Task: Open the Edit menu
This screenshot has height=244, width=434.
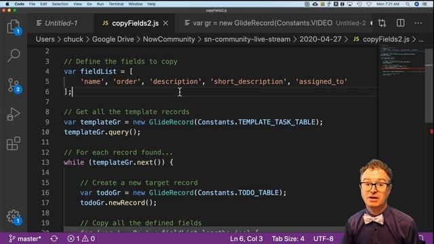Action: pos(43,4)
